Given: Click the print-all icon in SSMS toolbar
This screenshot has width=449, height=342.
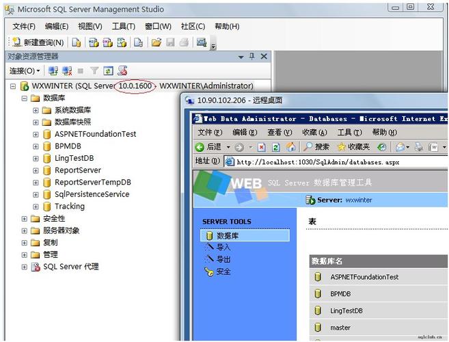Looking at the screenshot, I should point(184,42).
